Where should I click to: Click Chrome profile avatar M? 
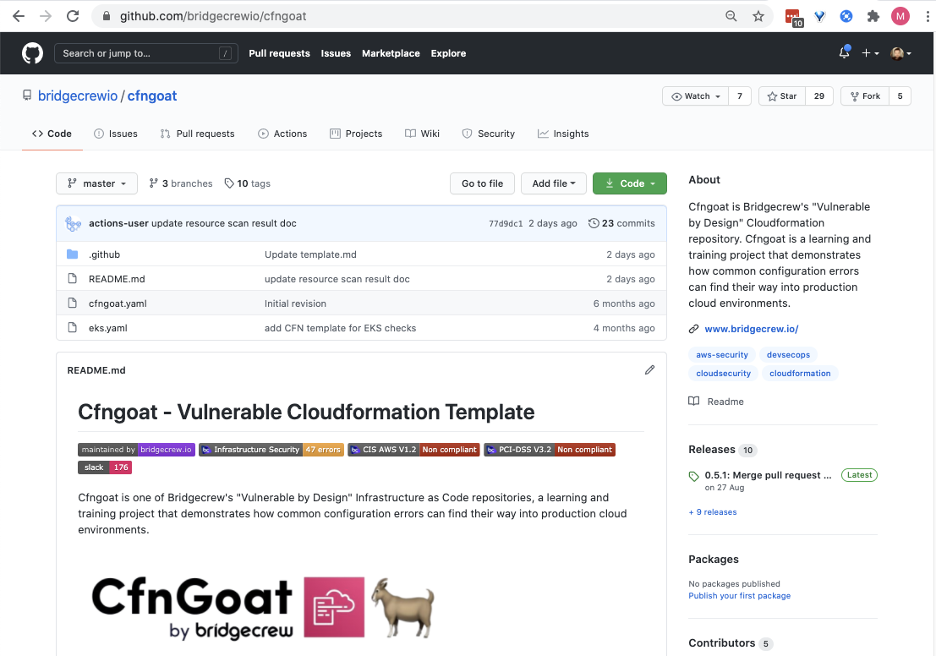(x=900, y=16)
